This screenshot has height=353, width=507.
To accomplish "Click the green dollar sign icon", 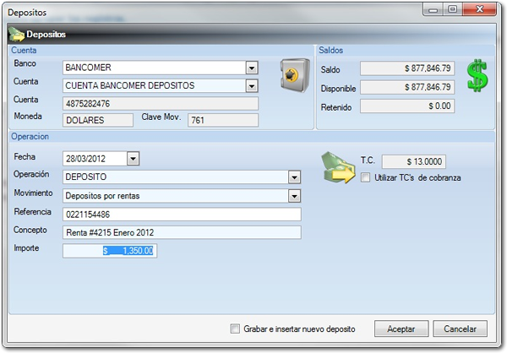I will [x=477, y=75].
